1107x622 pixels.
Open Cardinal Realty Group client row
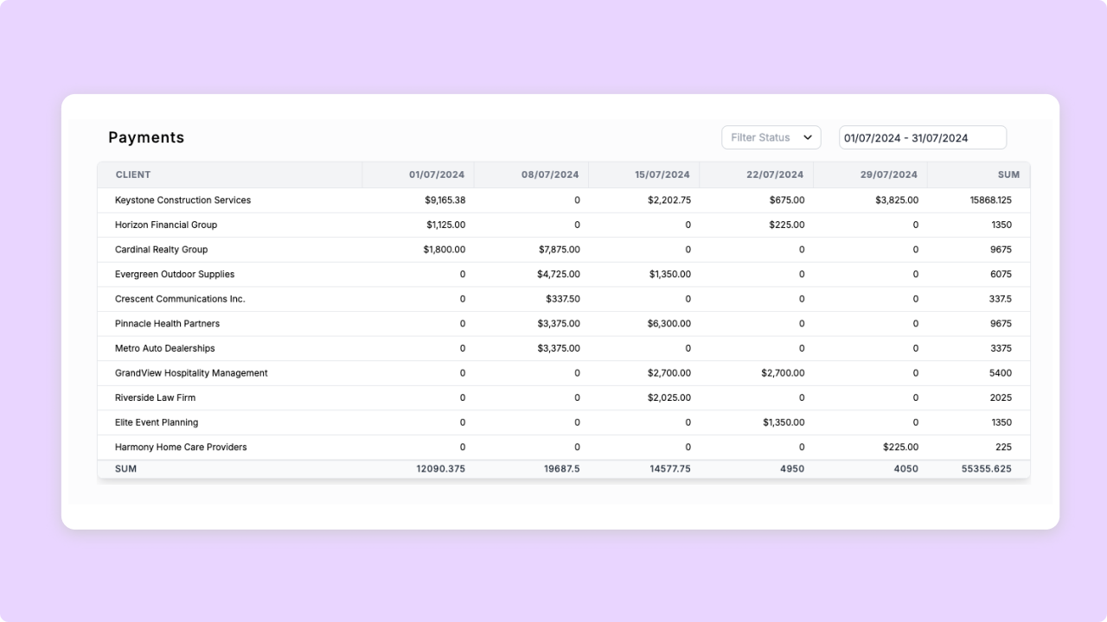coord(161,250)
